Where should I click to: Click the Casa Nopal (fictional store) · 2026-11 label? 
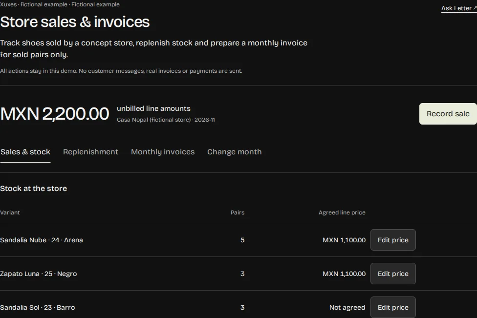(x=166, y=120)
